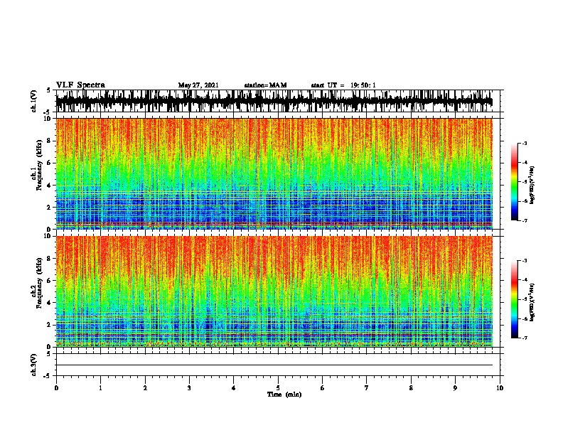The height and width of the screenshot is (435, 563).
Task: Click the color scale bar beside ch.1 spectrogram
Action: pos(515,182)
